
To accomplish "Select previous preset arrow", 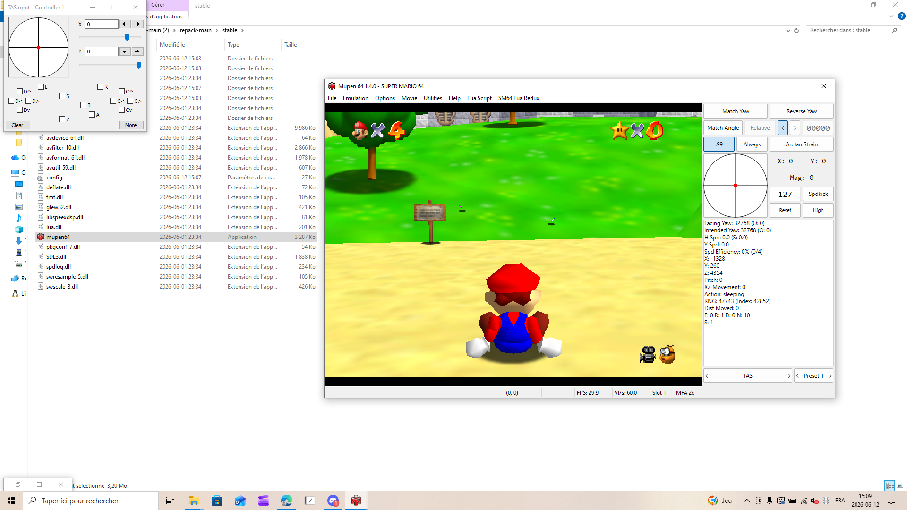I will 797,376.
